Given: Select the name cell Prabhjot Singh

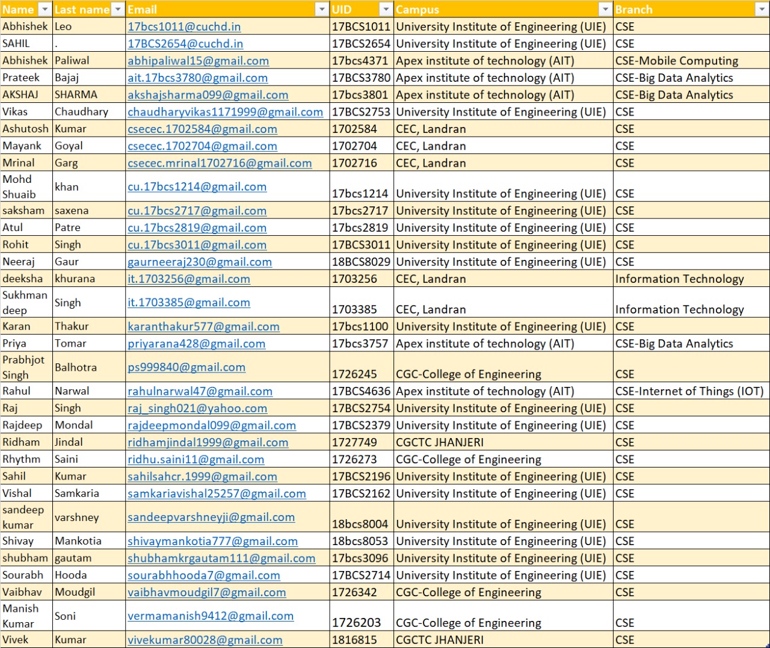Looking at the screenshot, I should [x=24, y=367].
